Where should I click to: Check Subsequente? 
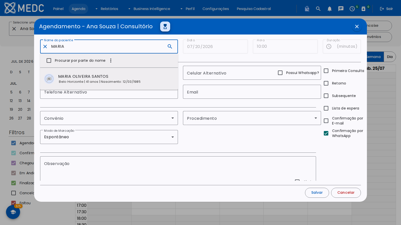[326, 96]
